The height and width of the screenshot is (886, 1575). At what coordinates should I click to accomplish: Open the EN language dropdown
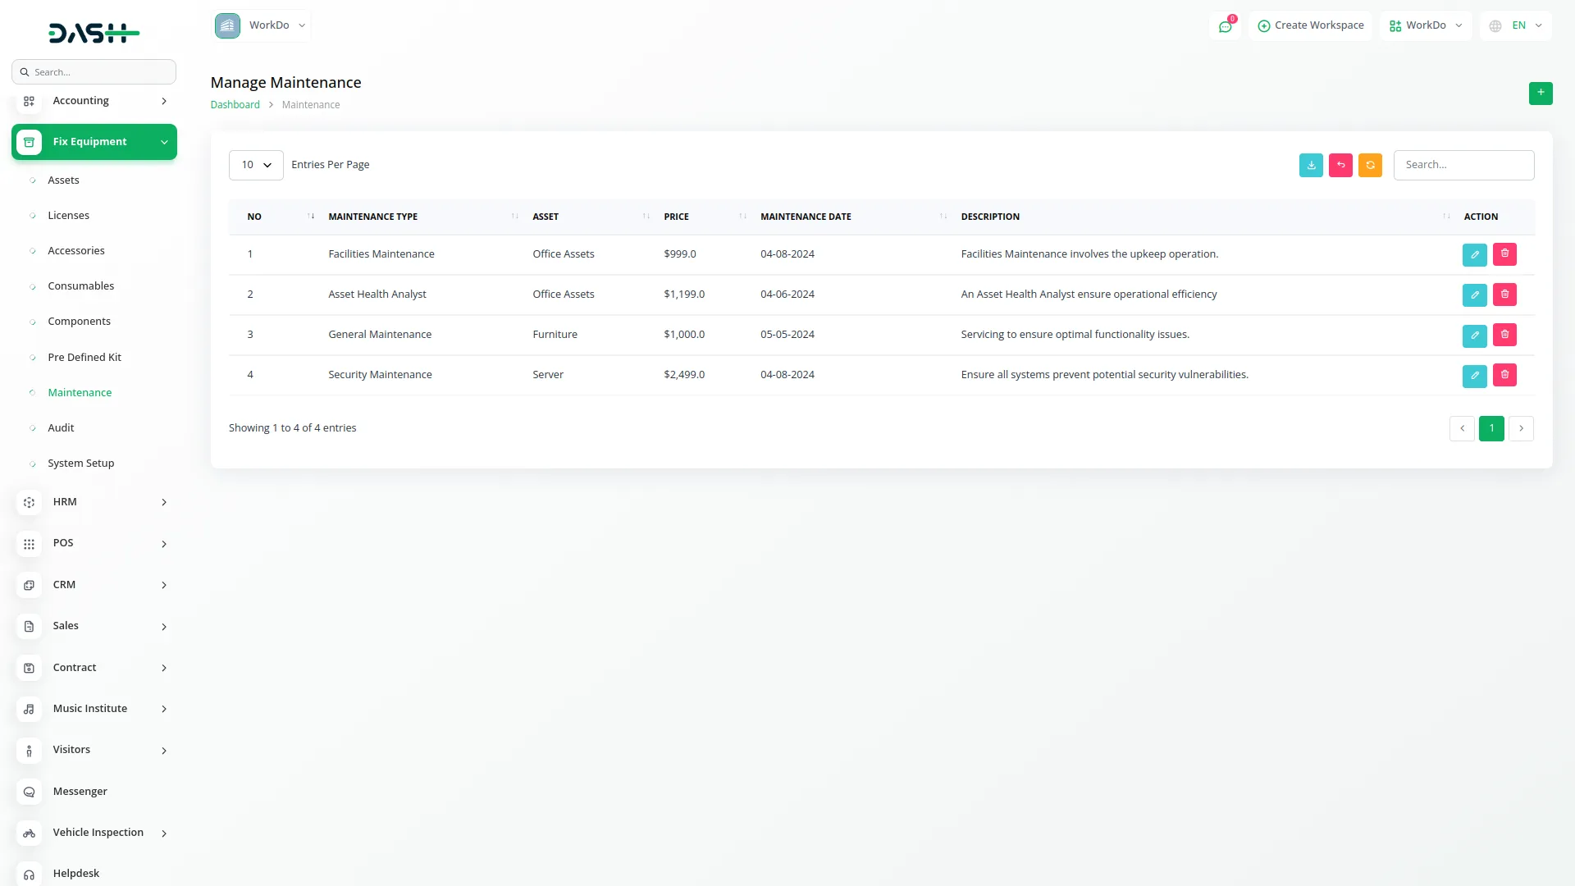tap(1517, 25)
